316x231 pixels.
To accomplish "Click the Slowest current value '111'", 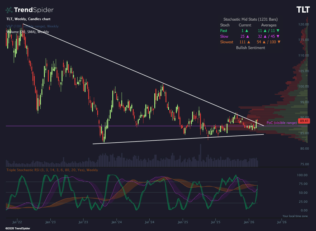I will click(x=242, y=42).
